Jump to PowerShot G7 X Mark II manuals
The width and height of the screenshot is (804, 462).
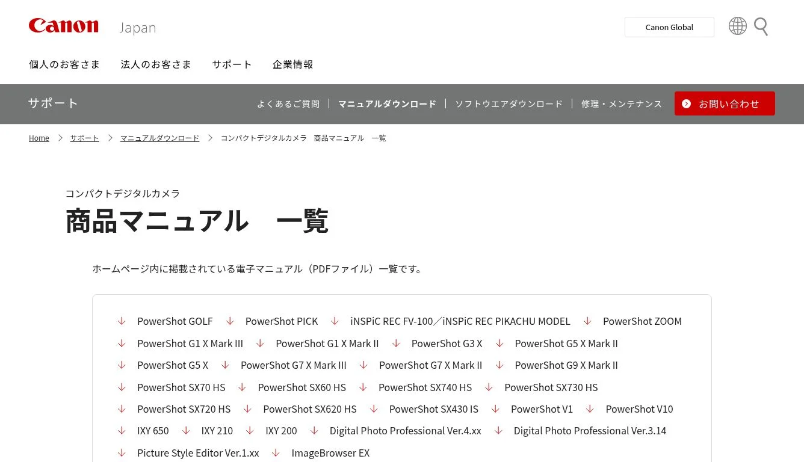pos(430,365)
